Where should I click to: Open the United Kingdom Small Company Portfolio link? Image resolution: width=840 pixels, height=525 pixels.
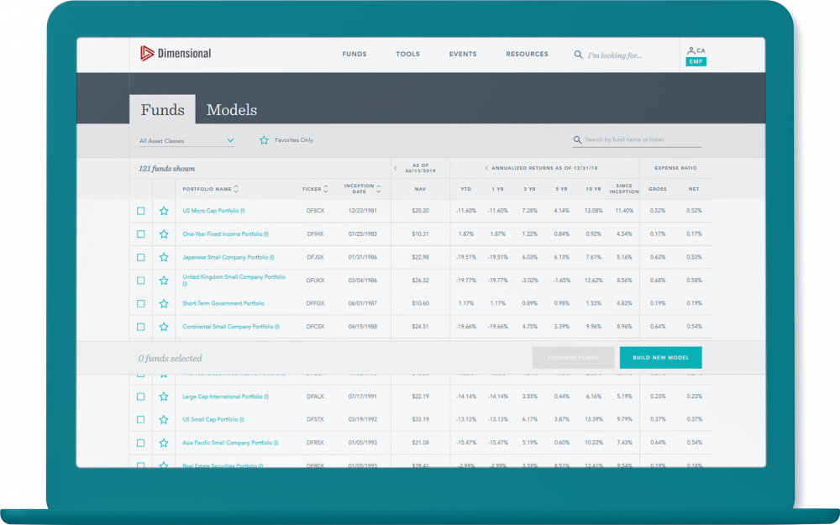234,281
